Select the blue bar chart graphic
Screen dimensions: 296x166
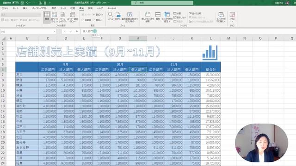pyautogui.click(x=210, y=53)
